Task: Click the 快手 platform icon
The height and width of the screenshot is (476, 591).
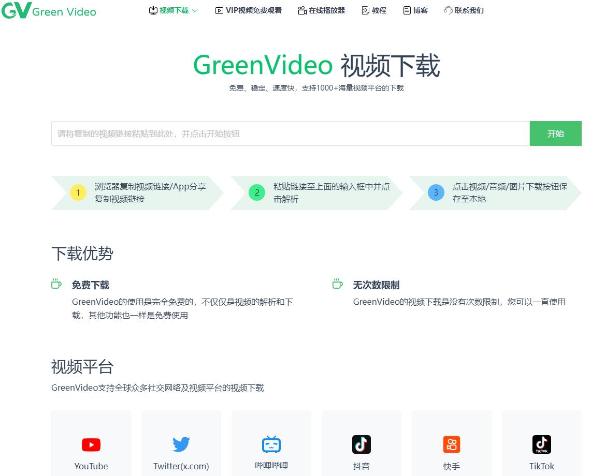Action: pos(451,444)
